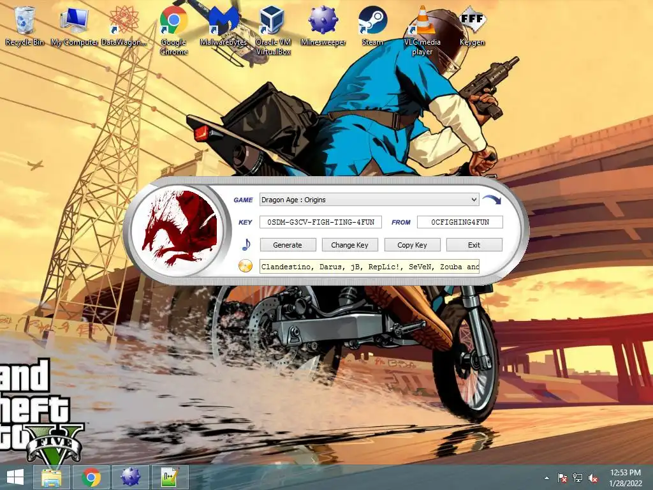653x490 pixels.
Task: Click the yellow disc icon beside credits
Action: coord(246,266)
